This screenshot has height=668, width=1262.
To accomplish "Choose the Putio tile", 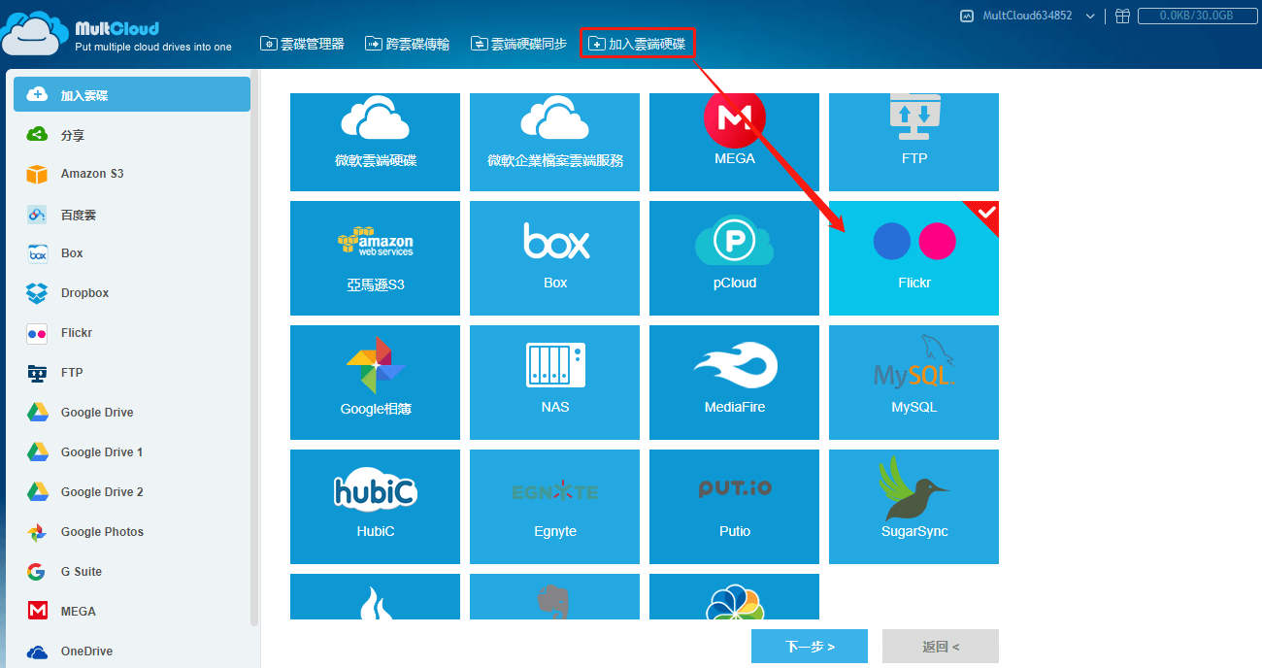I will pyautogui.click(x=734, y=507).
